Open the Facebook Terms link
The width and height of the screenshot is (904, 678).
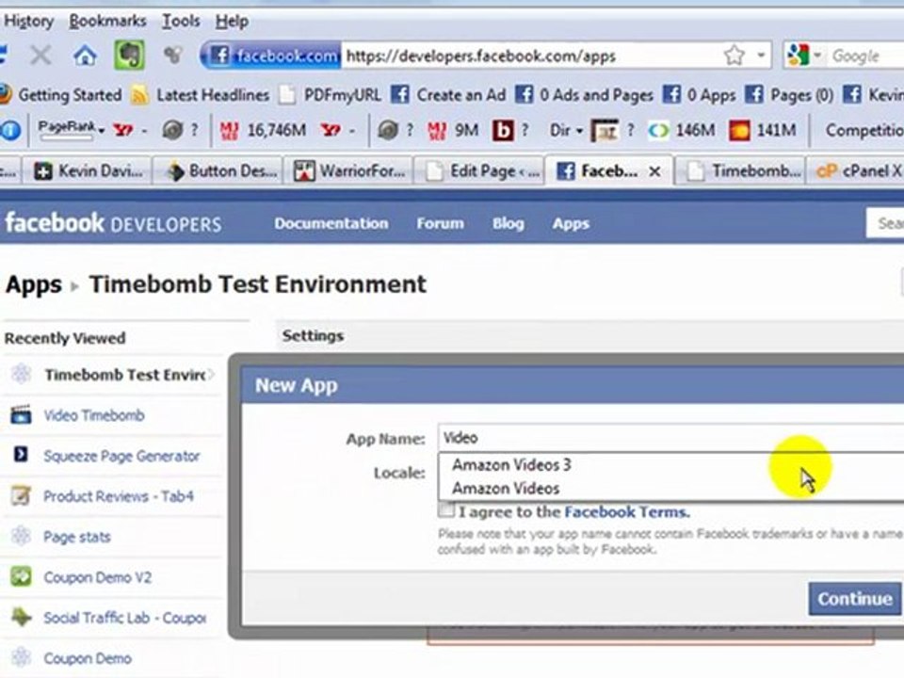tap(627, 512)
